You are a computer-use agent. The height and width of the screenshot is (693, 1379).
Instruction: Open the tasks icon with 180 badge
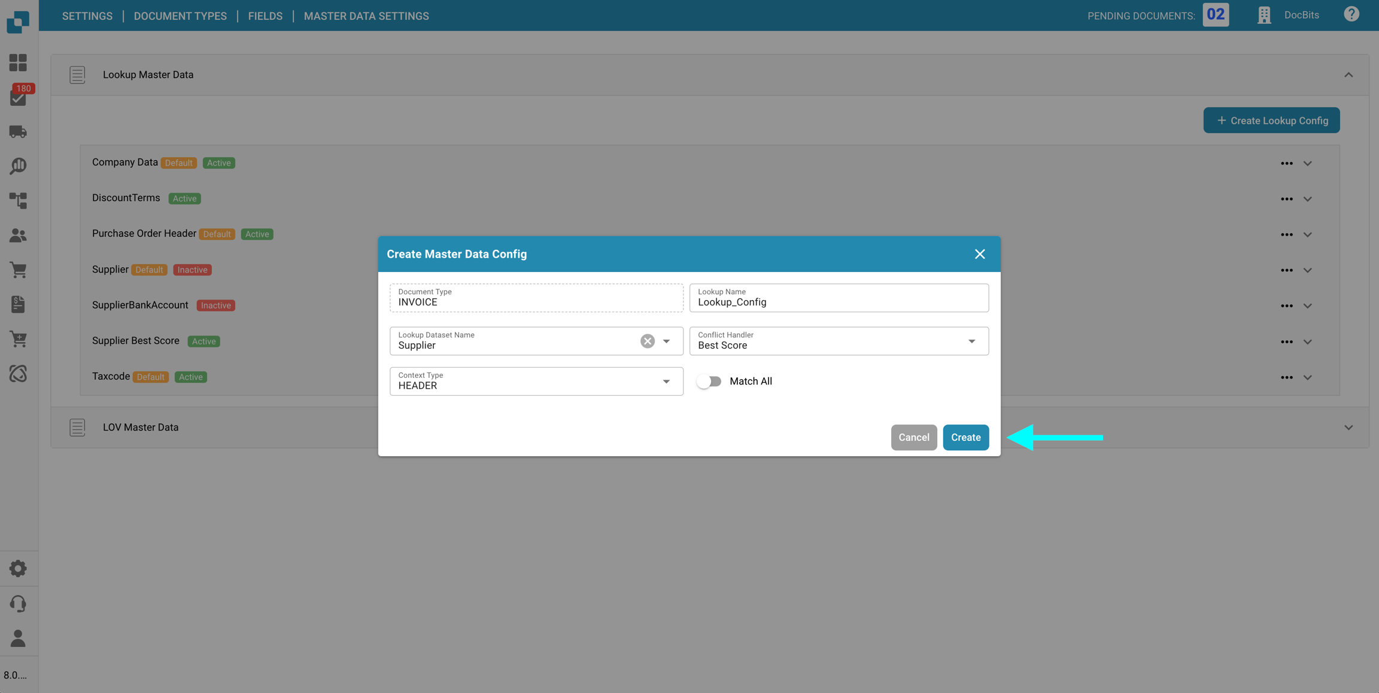click(18, 97)
